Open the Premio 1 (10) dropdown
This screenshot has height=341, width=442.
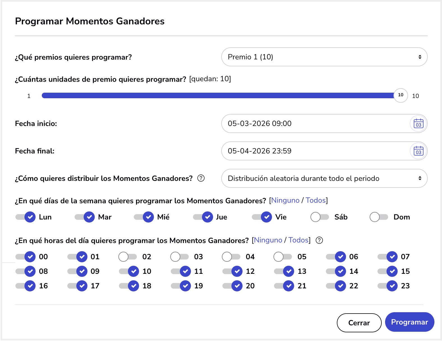tap(324, 57)
